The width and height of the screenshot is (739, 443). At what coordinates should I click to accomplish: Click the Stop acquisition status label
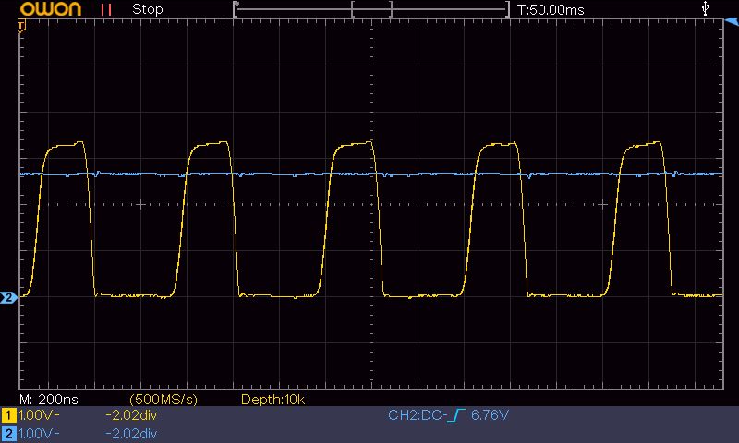pyautogui.click(x=148, y=9)
